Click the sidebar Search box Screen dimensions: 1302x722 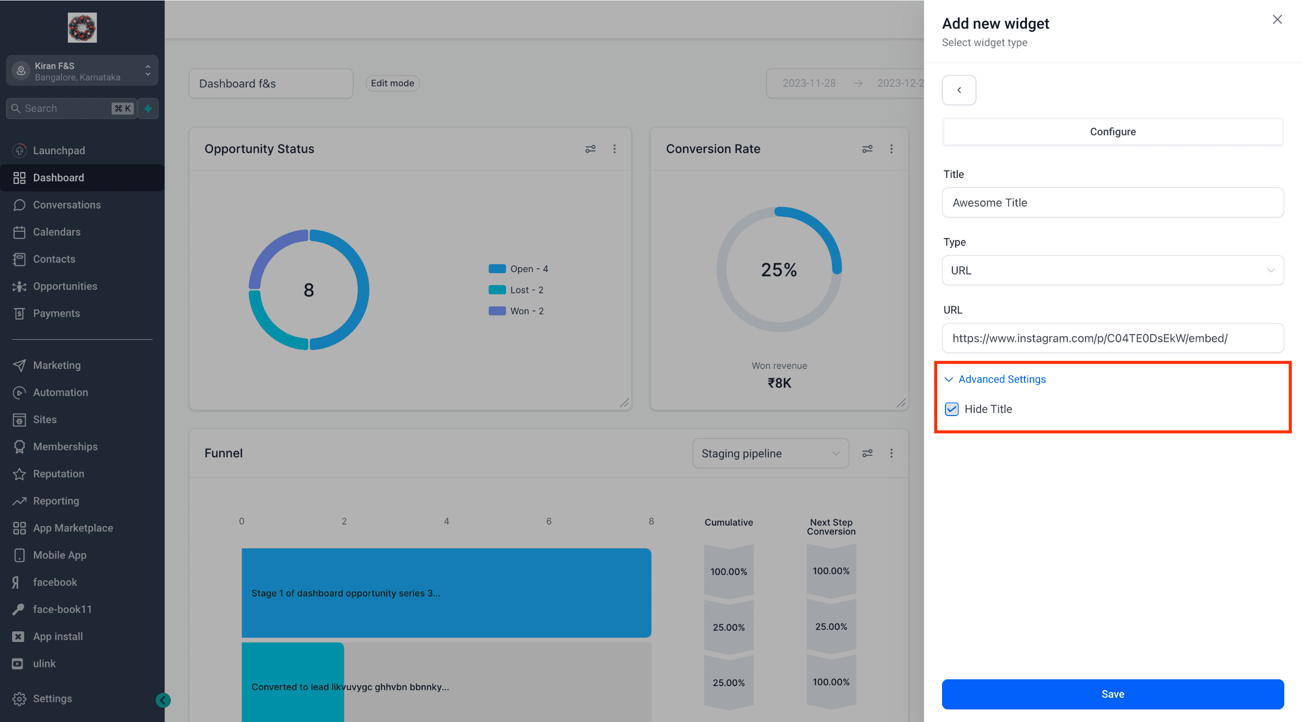(x=71, y=108)
